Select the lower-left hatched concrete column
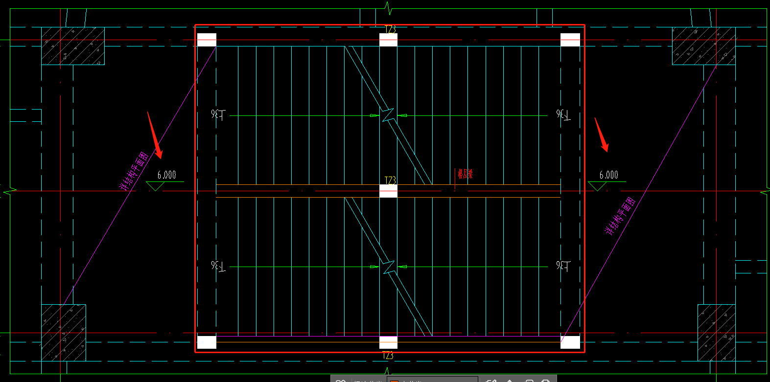Image resolution: width=770 pixels, height=382 pixels. click(64, 333)
